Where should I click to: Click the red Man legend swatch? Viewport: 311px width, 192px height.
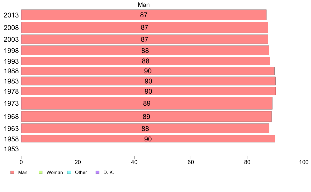(12, 172)
